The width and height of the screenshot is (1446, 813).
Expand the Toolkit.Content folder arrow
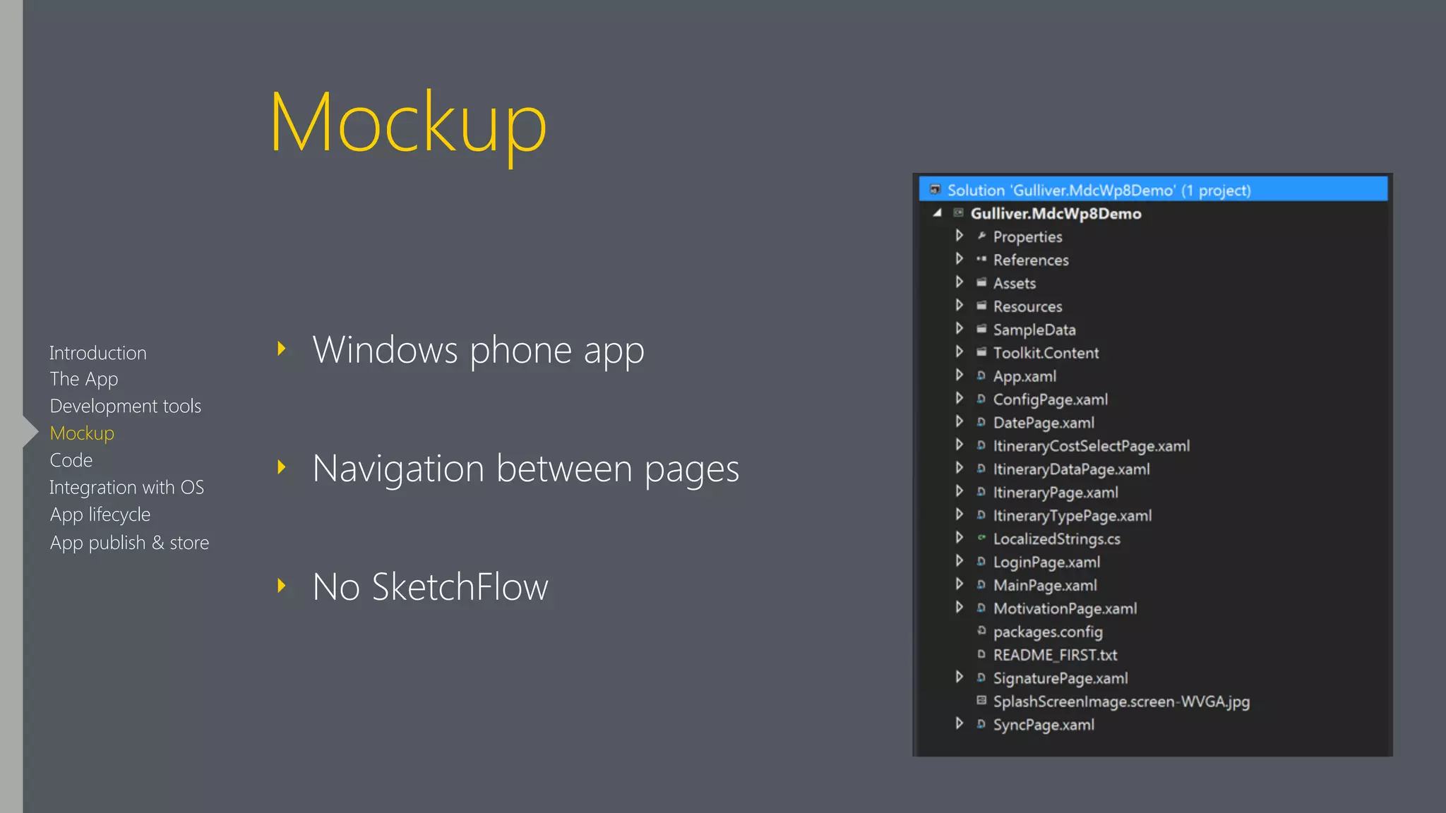959,351
